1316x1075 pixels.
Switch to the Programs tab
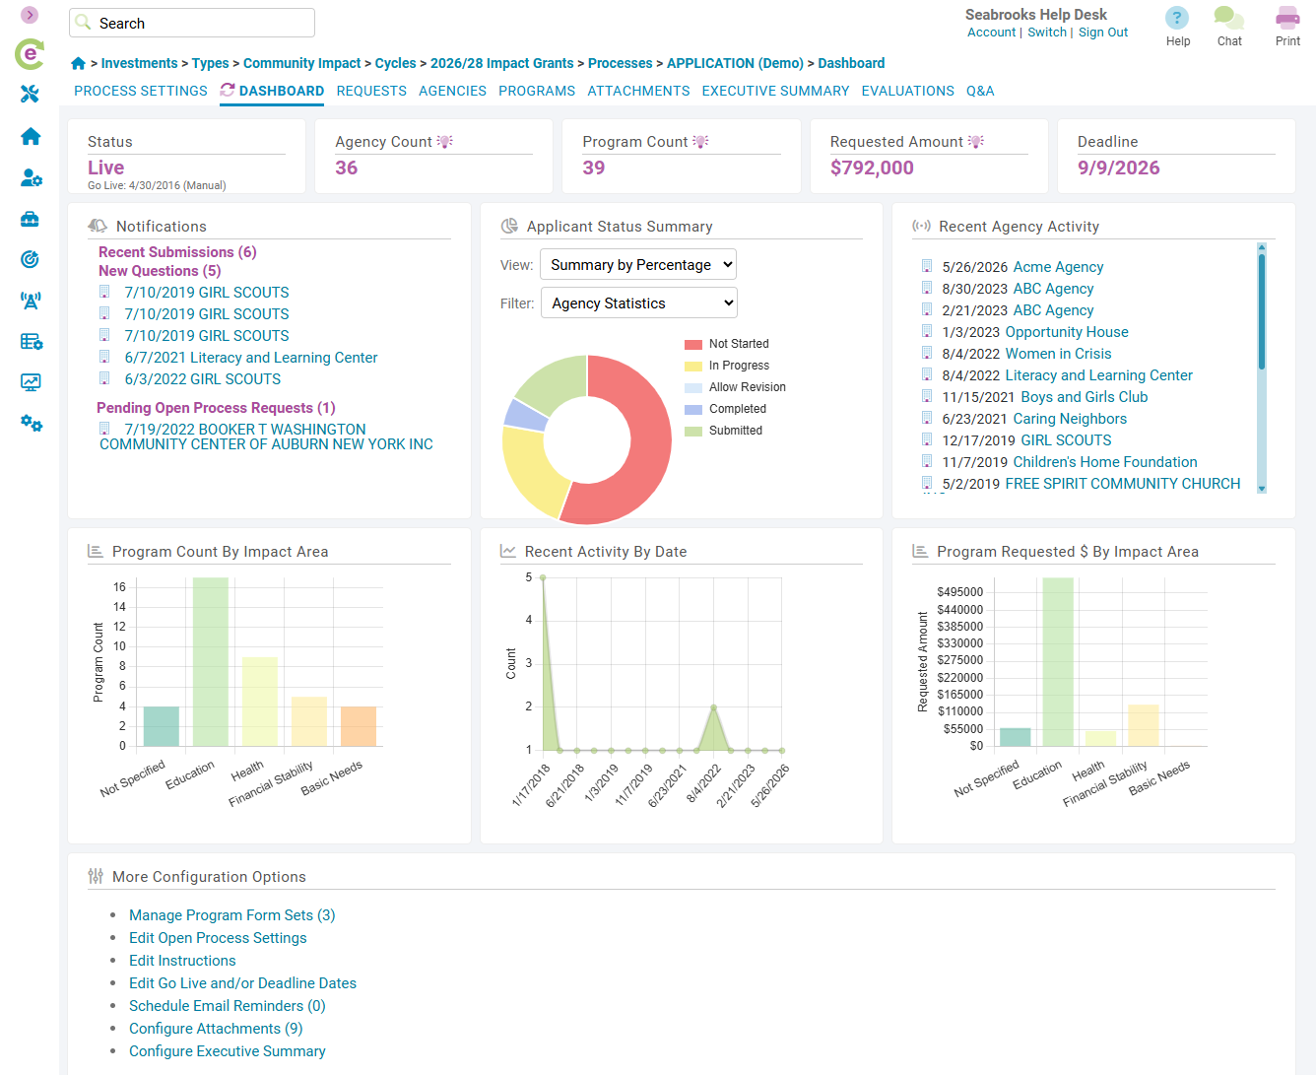point(537,91)
